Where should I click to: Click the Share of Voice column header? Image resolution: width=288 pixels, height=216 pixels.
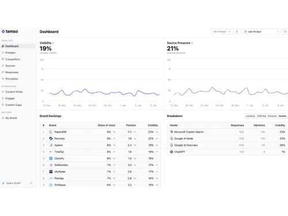(x=107, y=125)
